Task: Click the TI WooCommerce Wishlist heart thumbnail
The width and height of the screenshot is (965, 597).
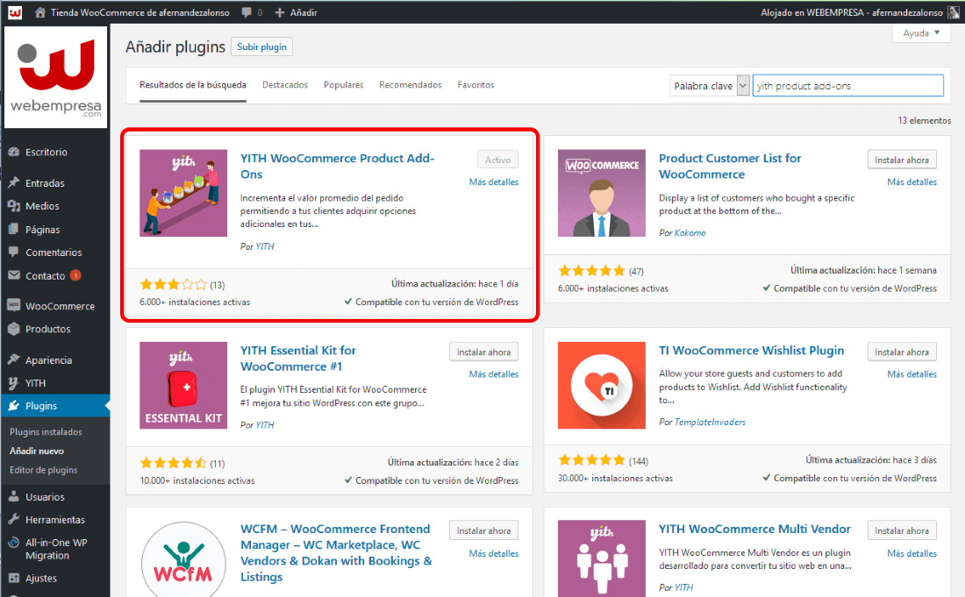Action: (x=602, y=385)
